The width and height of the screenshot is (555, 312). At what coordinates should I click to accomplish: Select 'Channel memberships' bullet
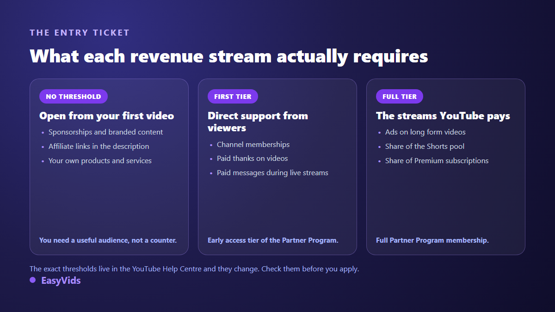(x=253, y=145)
